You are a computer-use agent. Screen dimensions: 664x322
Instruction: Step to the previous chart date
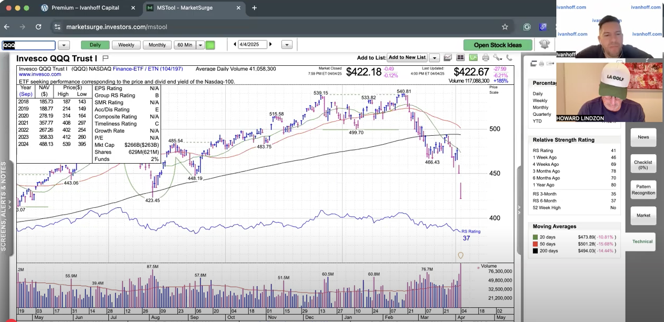coord(235,45)
